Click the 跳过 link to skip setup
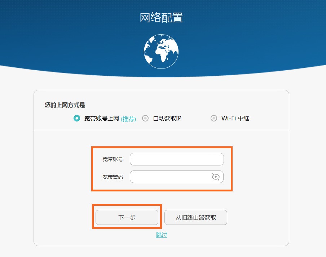The height and width of the screenshot is (257, 326). pos(161,234)
